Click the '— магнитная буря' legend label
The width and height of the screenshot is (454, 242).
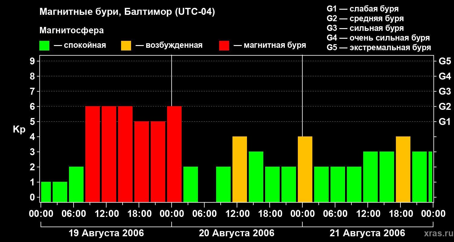coord(270,46)
